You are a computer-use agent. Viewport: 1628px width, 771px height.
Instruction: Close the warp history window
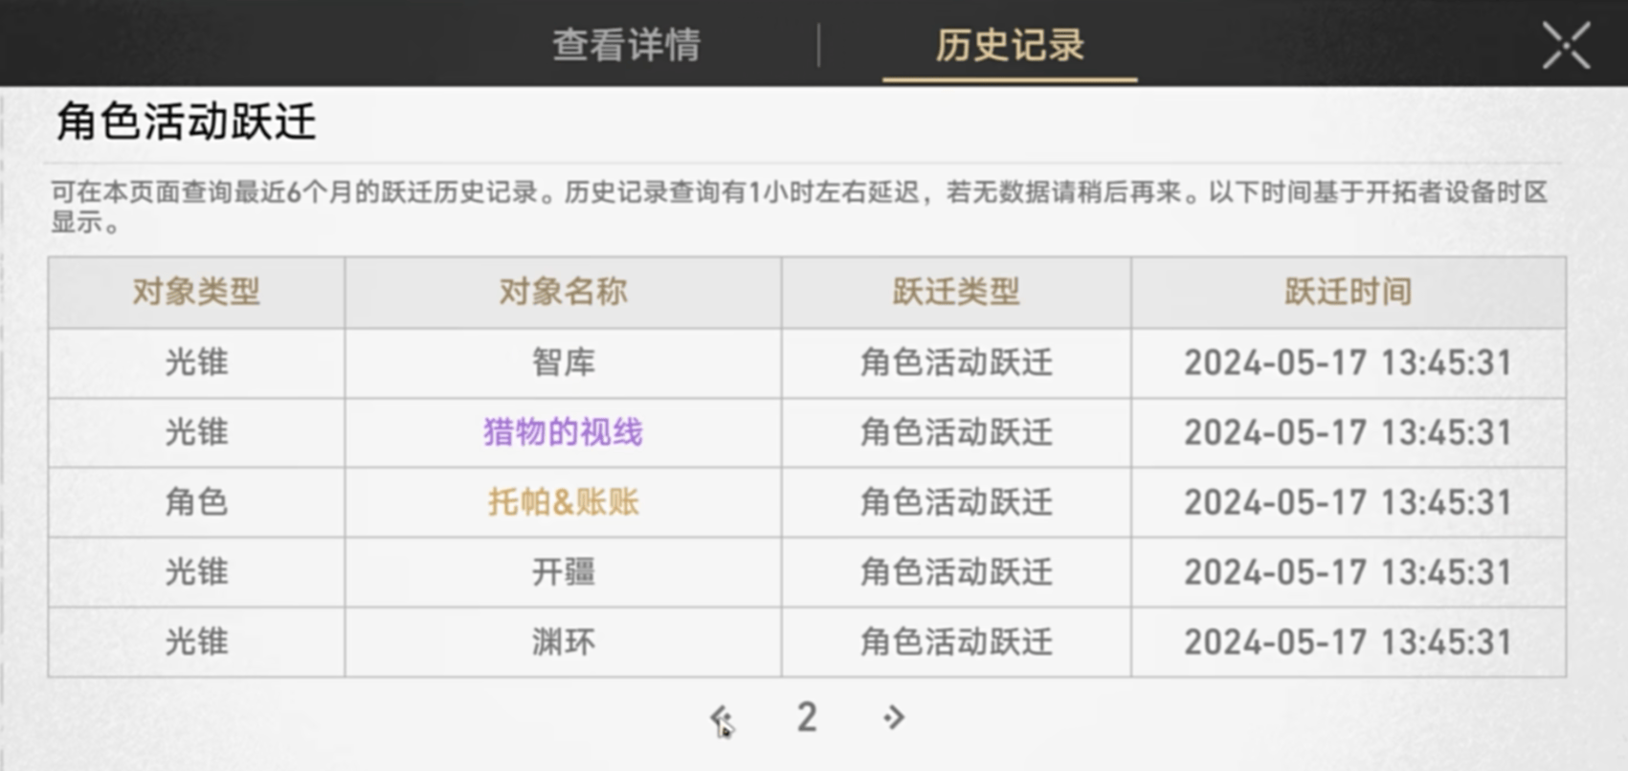pos(1566,45)
